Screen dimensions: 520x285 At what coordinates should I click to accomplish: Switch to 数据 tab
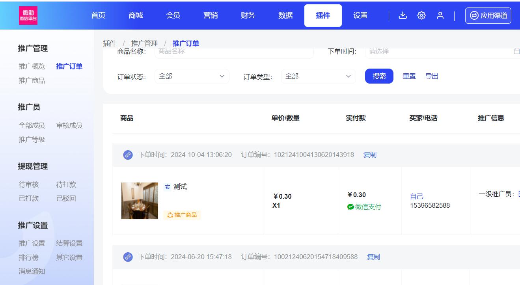(x=285, y=15)
